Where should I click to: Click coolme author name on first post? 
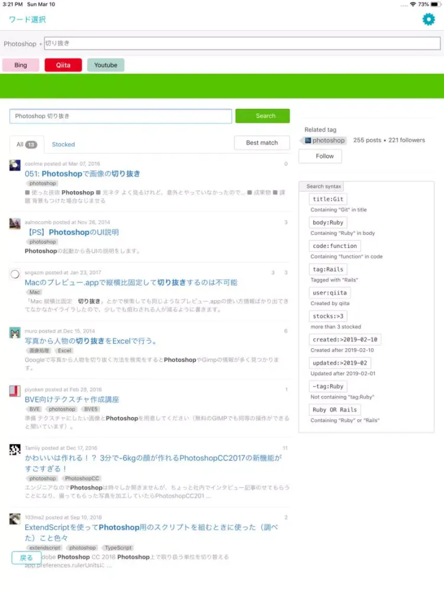pyautogui.click(x=34, y=163)
